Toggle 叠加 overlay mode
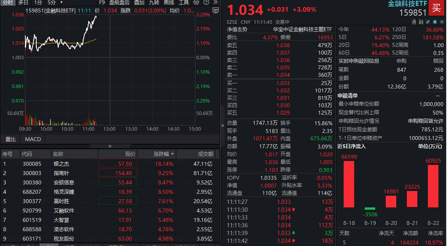The width and height of the screenshot is (447, 246). [x=140, y=3]
